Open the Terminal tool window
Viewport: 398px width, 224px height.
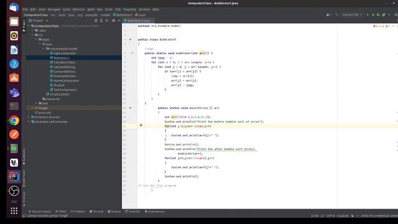coord(96,212)
